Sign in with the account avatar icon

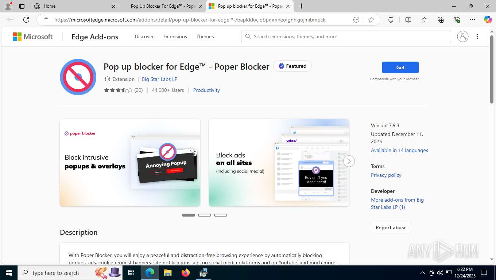pyautogui.click(x=462, y=36)
